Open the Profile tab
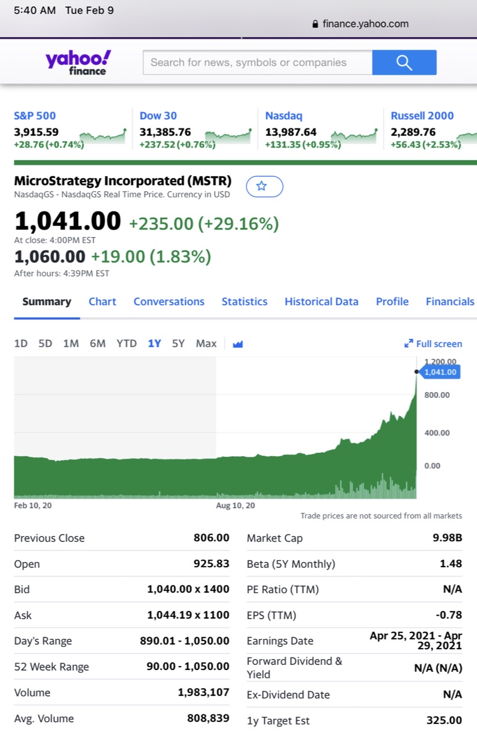 point(392,302)
